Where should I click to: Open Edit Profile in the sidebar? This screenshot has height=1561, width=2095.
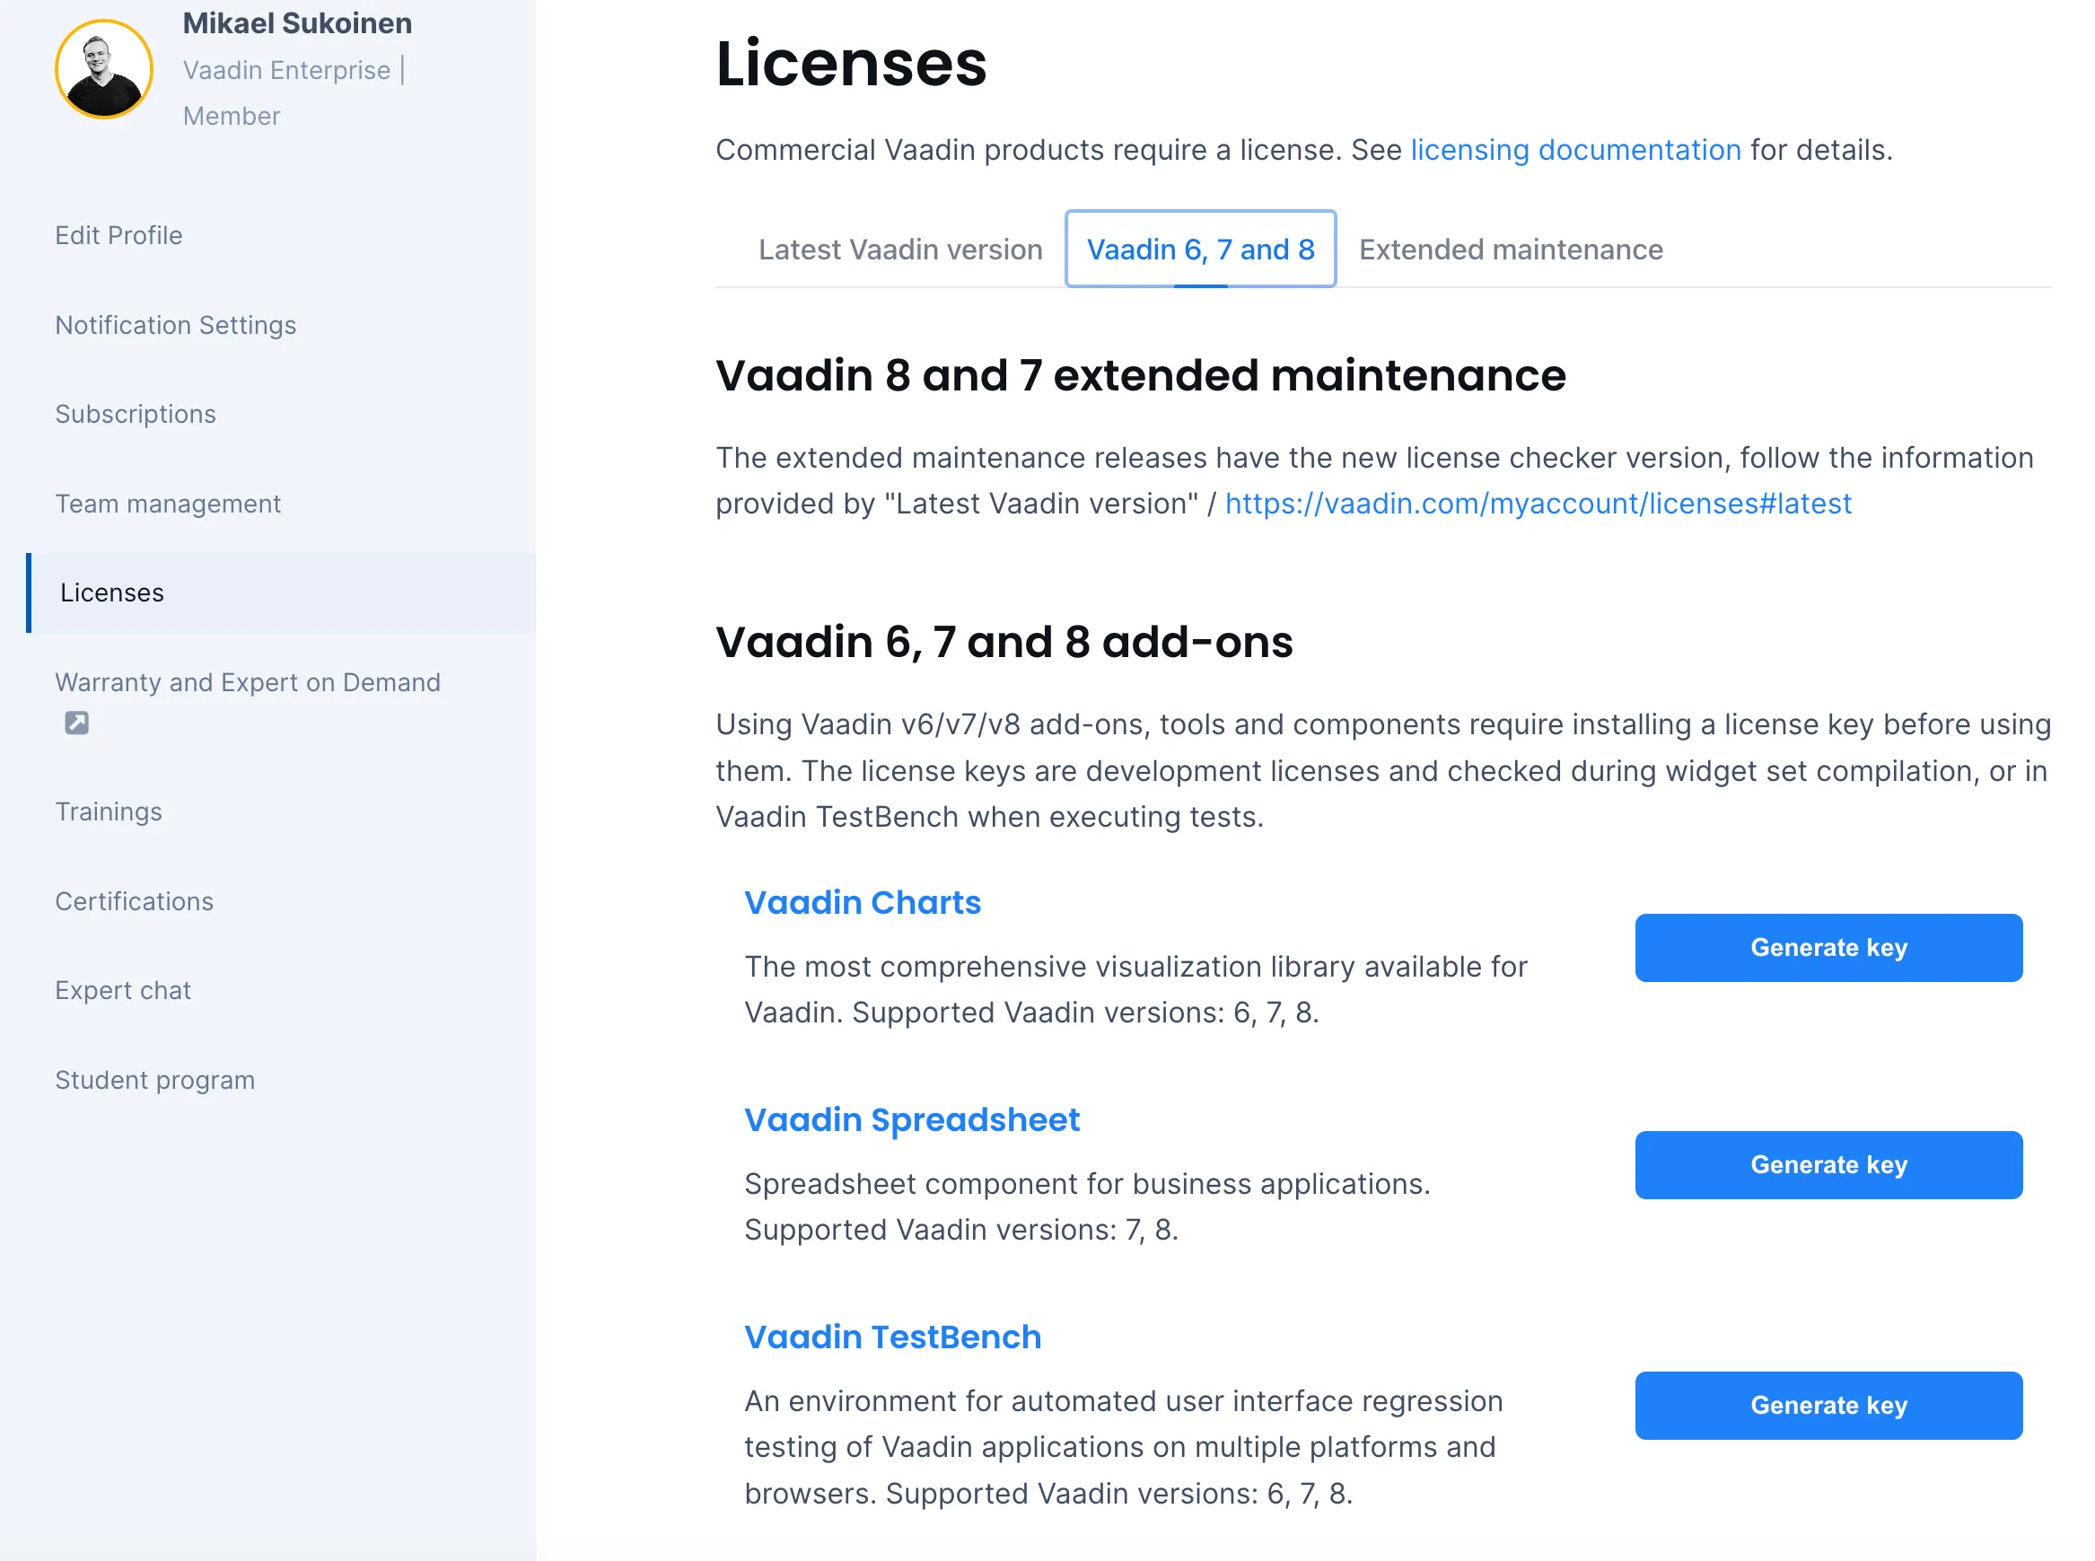[x=118, y=235]
